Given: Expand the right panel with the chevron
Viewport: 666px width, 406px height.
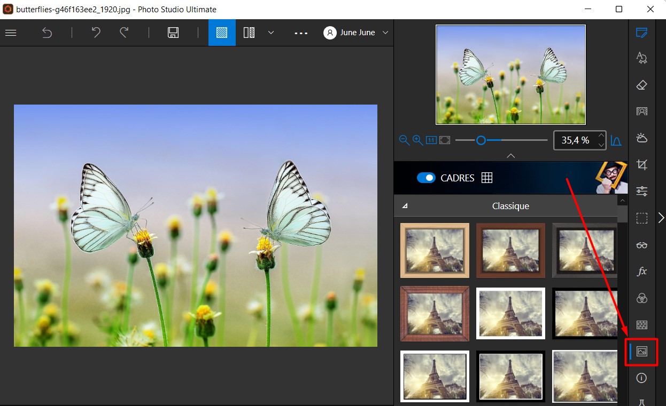Looking at the screenshot, I should coord(661,218).
